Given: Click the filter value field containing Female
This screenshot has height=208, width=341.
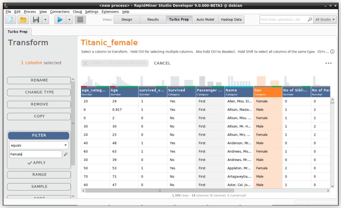Looking at the screenshot, I should (x=36, y=154).
